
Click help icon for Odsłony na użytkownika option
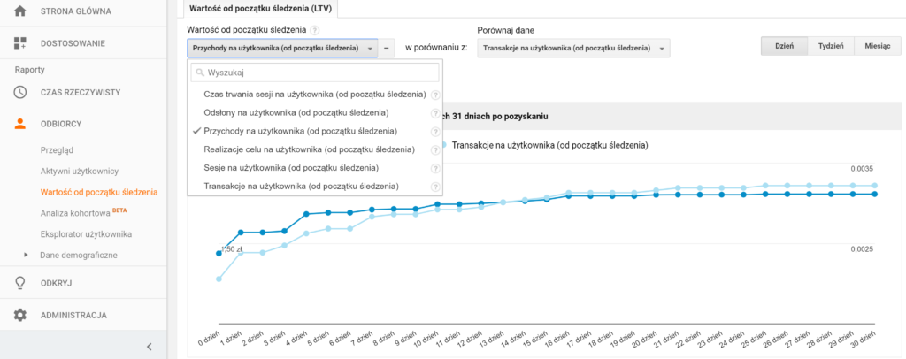(x=435, y=113)
